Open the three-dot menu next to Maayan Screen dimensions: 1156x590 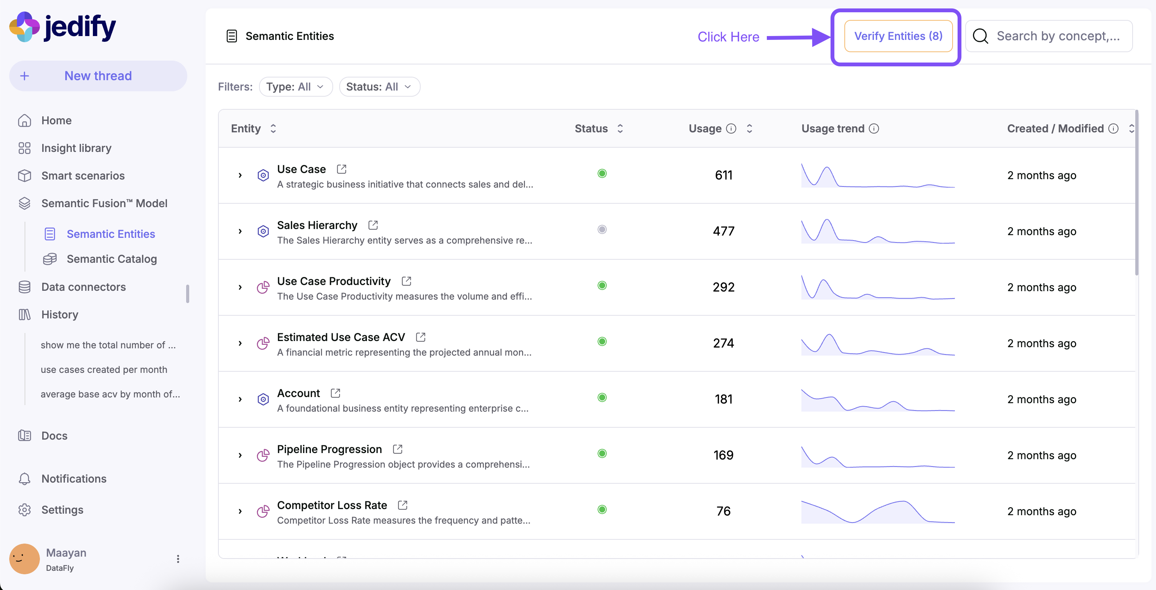click(178, 559)
